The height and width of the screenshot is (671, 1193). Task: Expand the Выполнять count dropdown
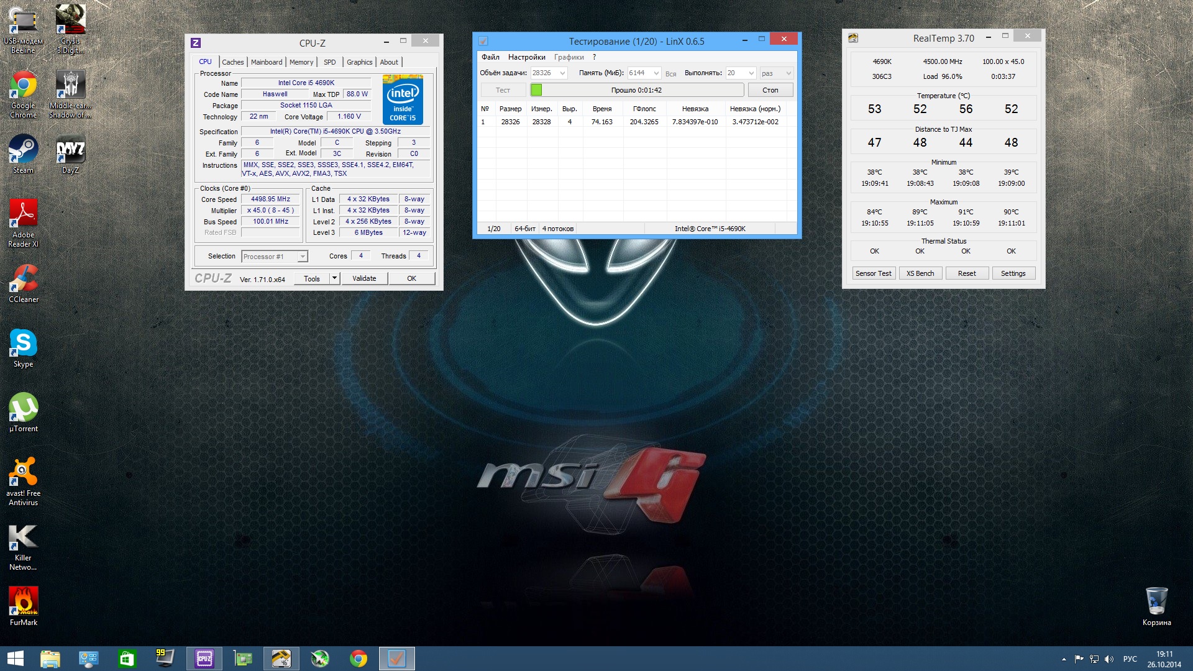(751, 73)
